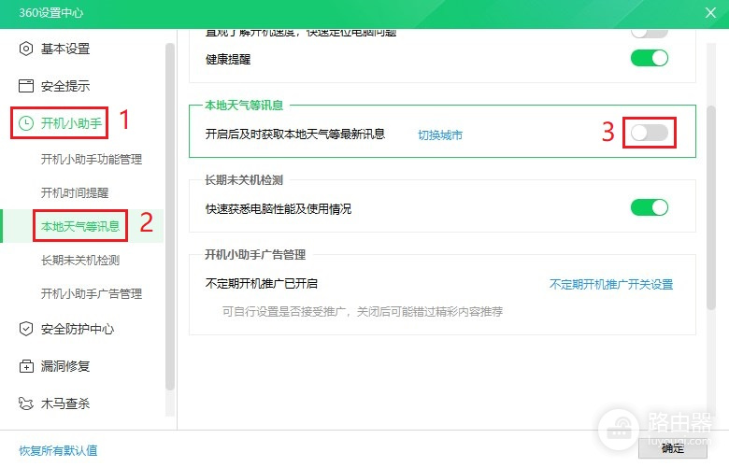Image resolution: width=729 pixels, height=467 pixels.
Task: Open 安全防护中心 category
Action: tap(78, 329)
